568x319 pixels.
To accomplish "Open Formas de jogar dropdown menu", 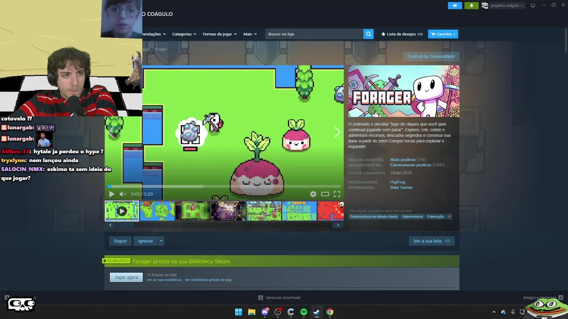I will (x=220, y=34).
